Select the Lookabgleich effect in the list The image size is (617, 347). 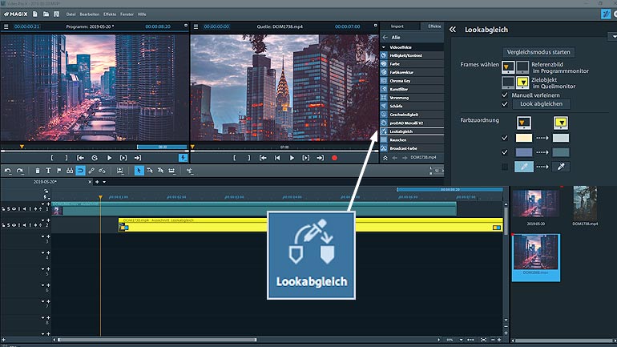(412, 131)
